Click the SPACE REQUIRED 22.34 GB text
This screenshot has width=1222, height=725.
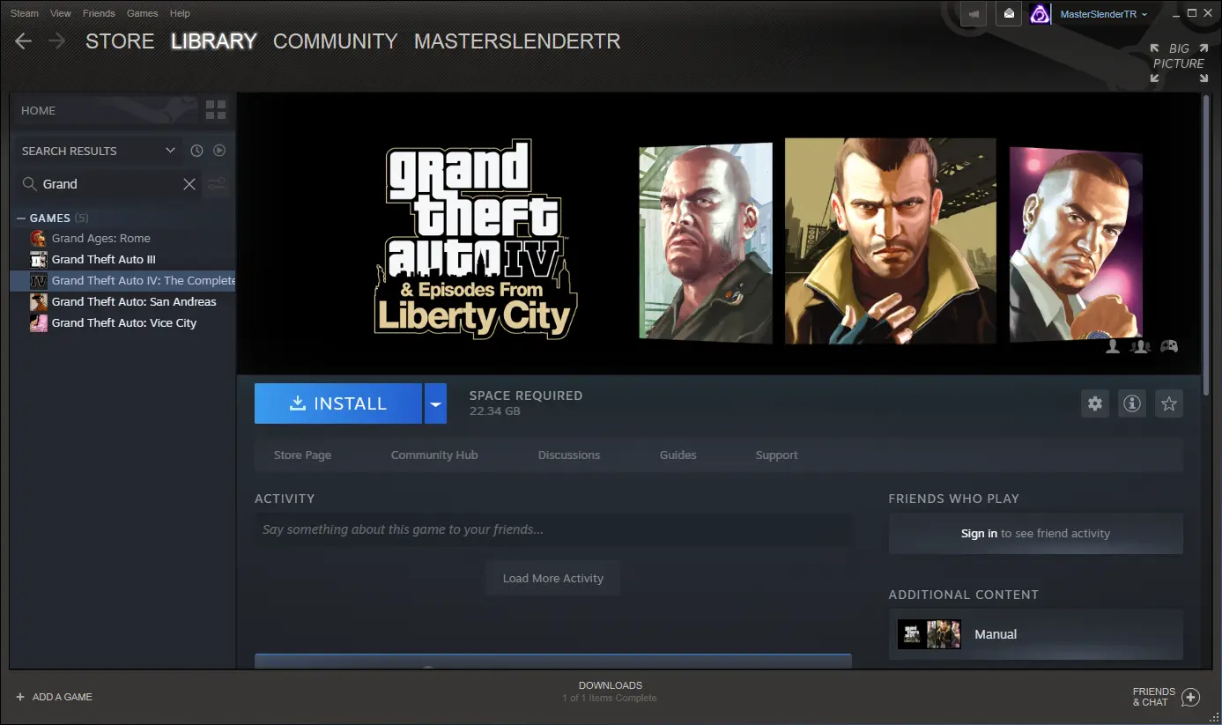(x=526, y=403)
